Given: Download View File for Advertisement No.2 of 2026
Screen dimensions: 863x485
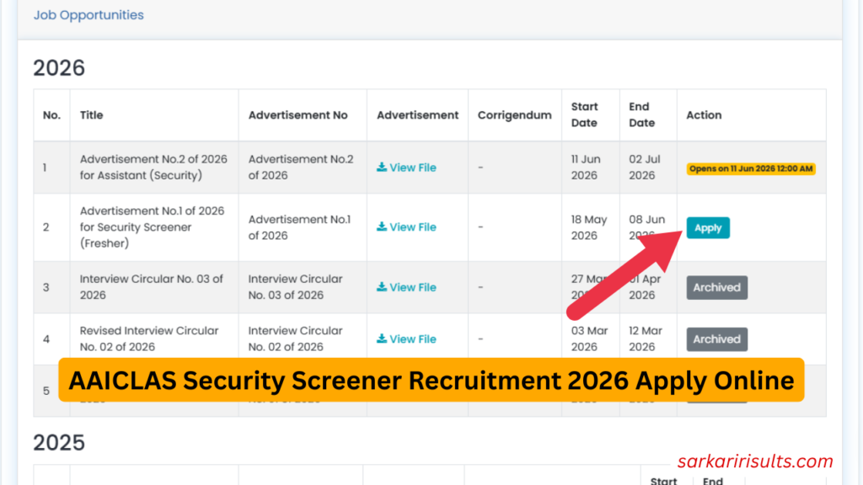Looking at the screenshot, I should (406, 168).
